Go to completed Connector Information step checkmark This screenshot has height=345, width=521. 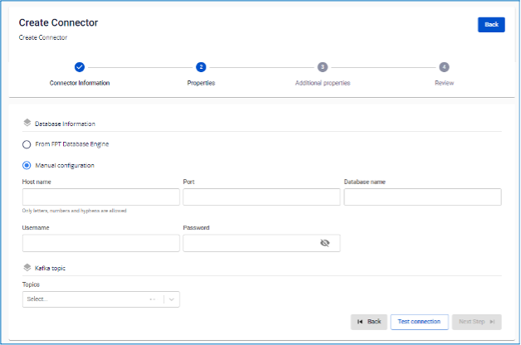pyautogui.click(x=80, y=67)
